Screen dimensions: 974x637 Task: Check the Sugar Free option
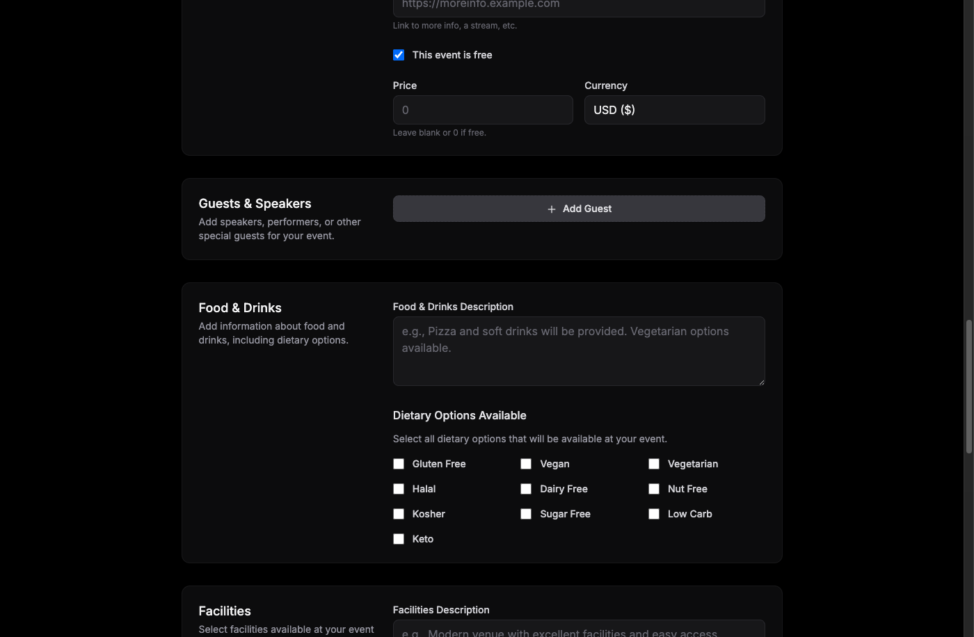point(526,513)
